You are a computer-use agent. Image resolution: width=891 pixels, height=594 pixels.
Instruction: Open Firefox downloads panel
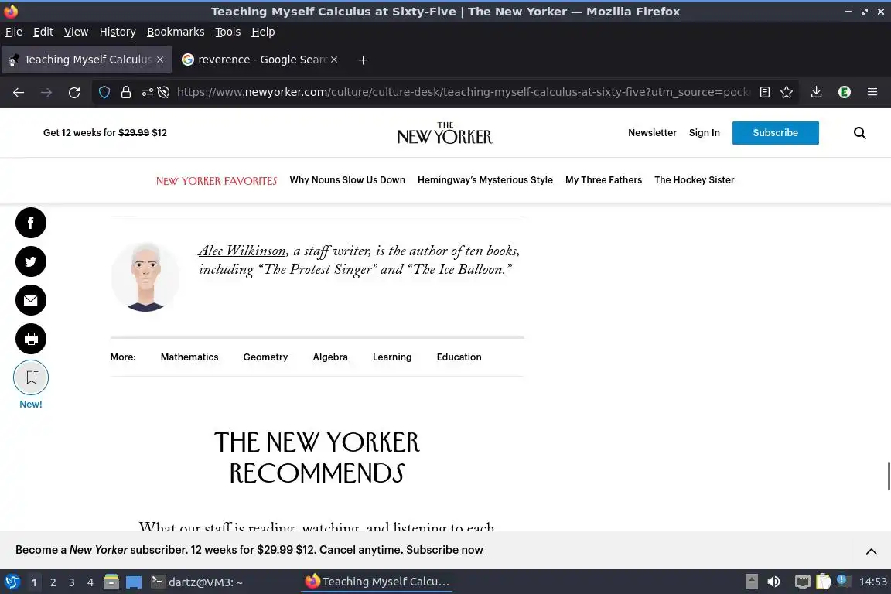point(816,92)
